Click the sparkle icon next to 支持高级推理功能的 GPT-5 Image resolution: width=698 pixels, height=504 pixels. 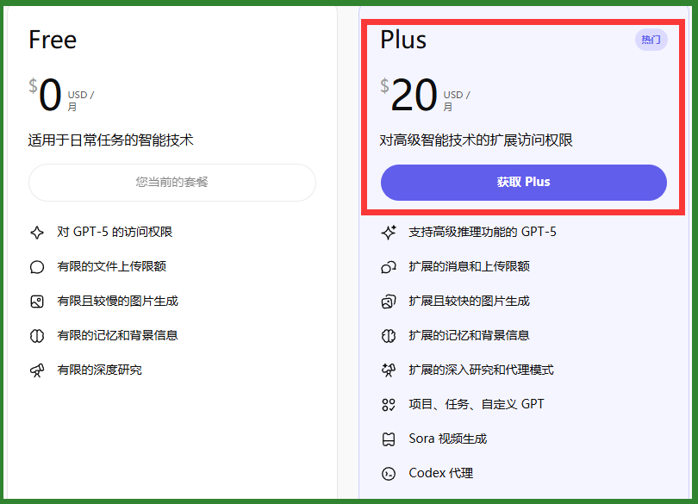click(x=389, y=233)
